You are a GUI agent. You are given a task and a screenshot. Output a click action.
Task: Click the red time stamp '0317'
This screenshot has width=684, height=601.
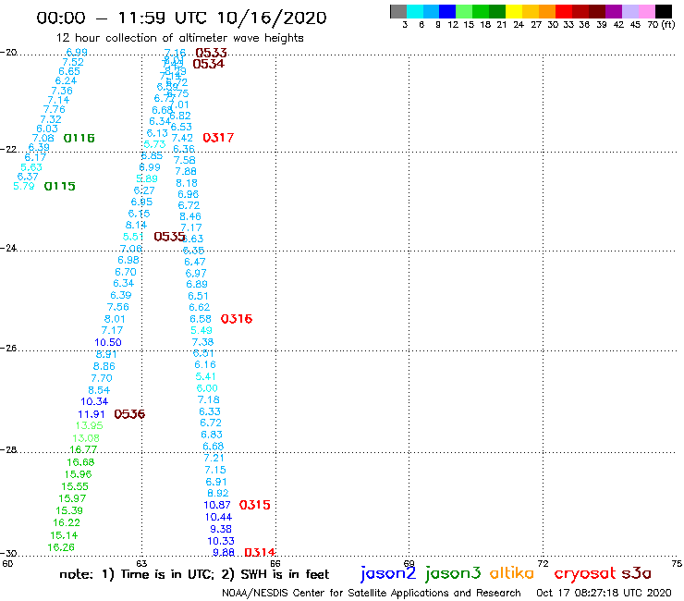(x=218, y=138)
